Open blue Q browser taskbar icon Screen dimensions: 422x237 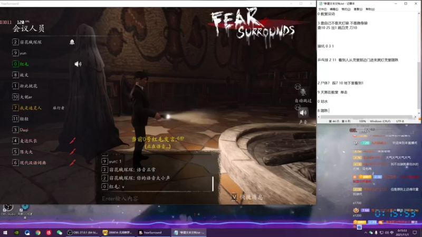tap(27, 232)
